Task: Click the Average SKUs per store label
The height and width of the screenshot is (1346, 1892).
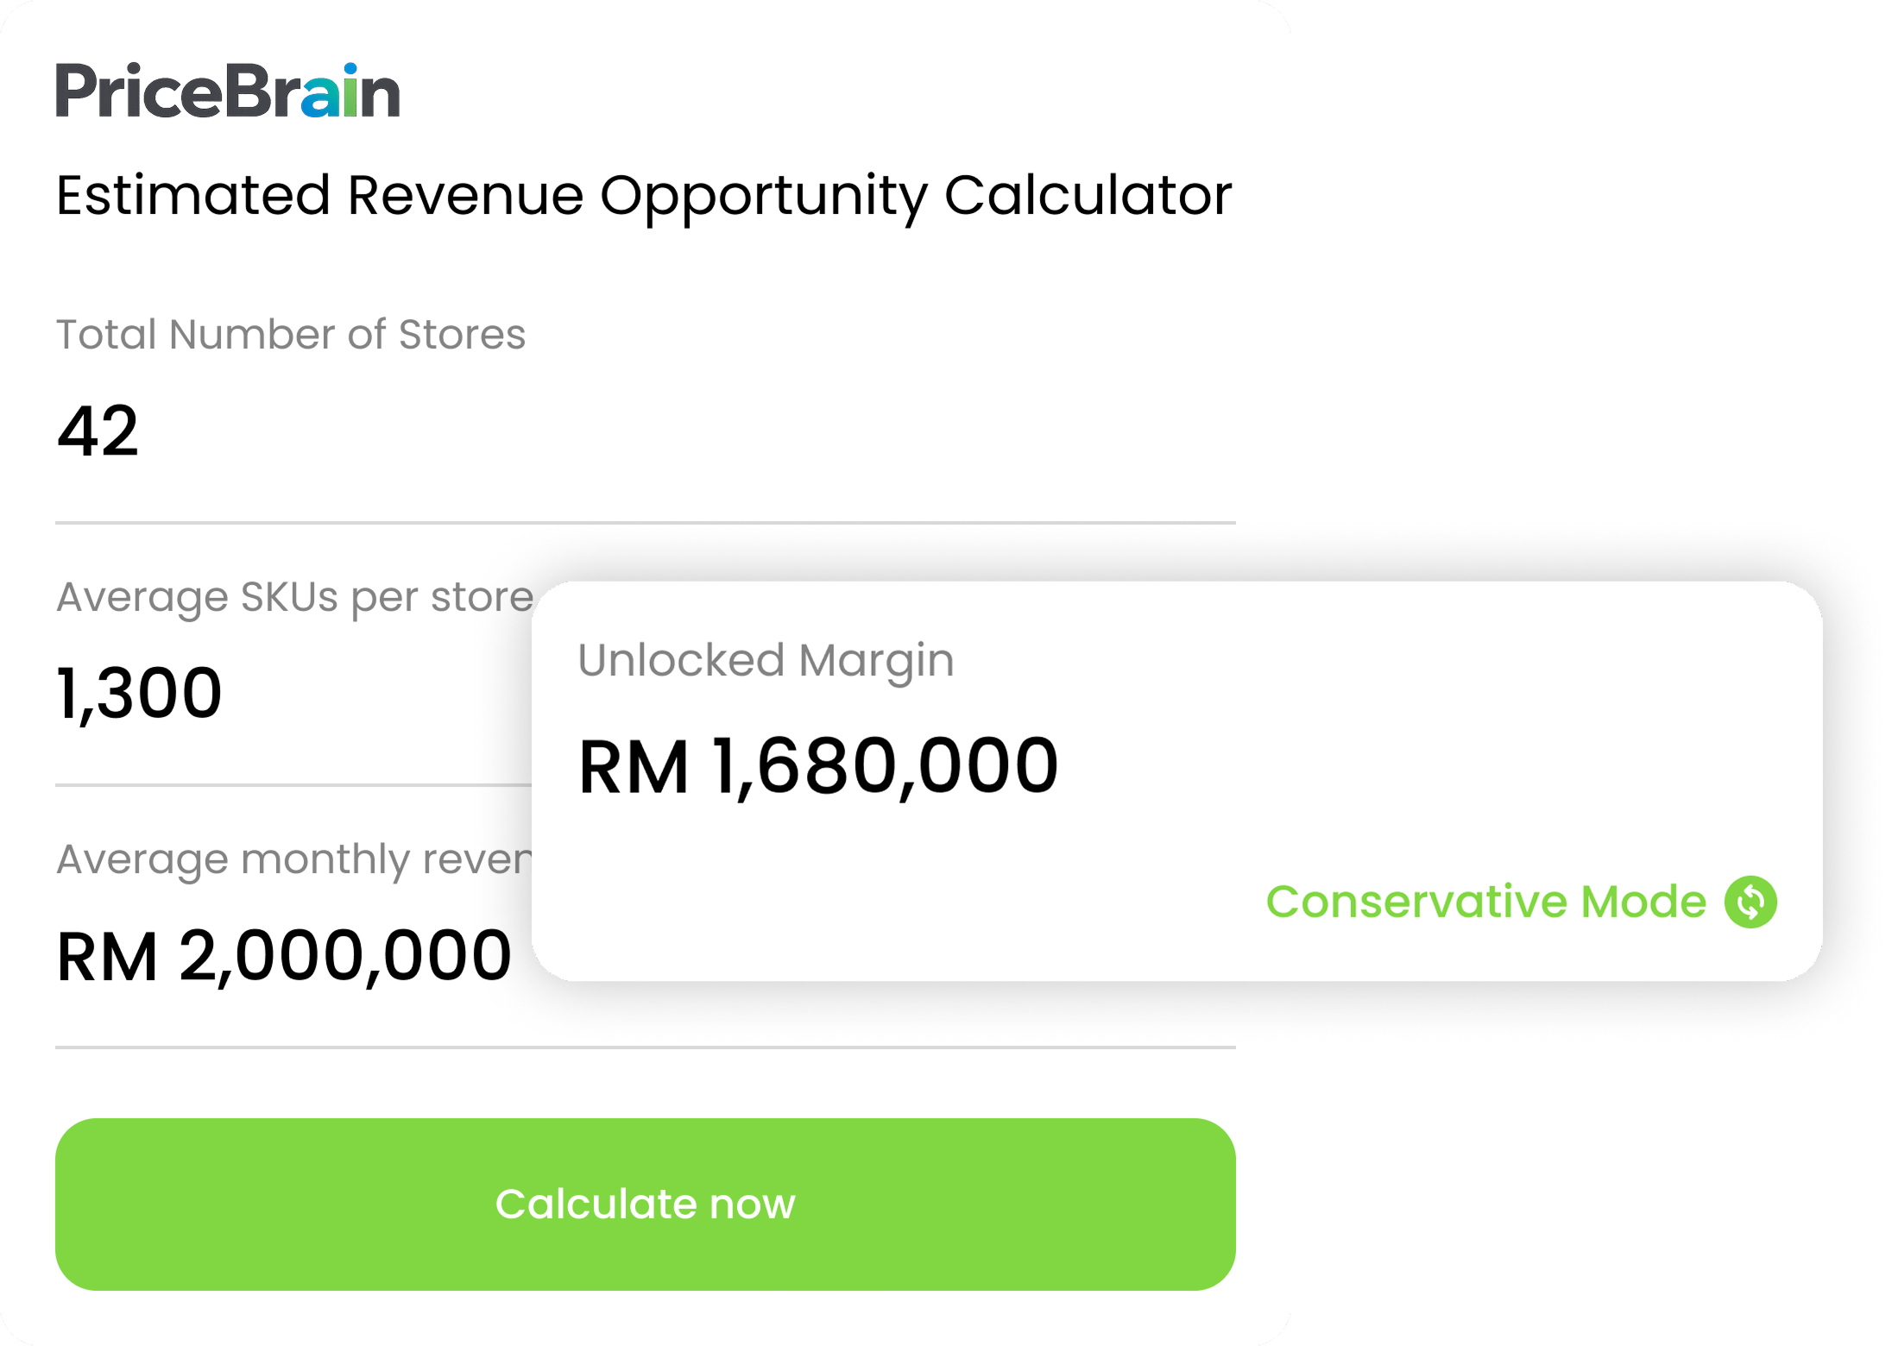Action: point(295,597)
